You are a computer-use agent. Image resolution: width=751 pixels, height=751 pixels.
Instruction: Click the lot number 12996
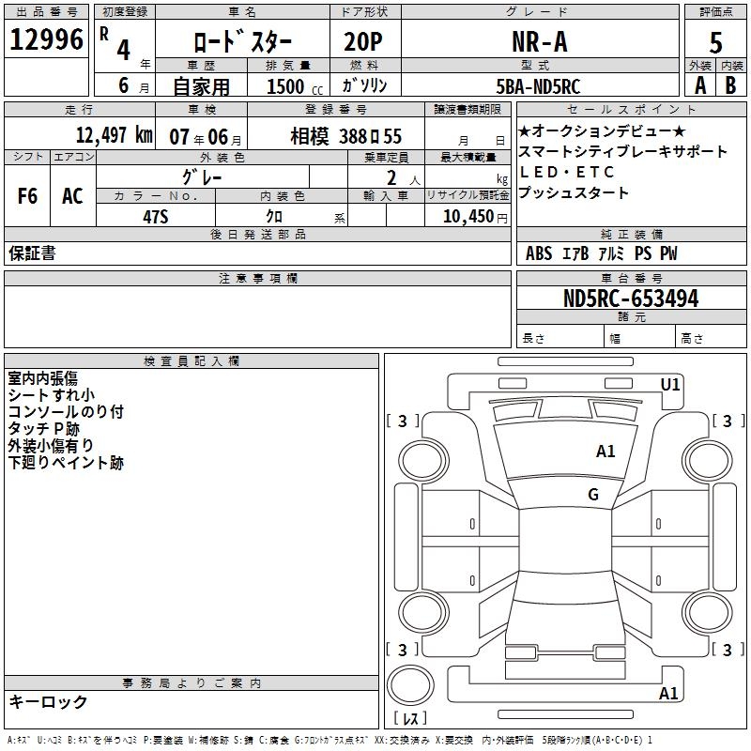click(x=46, y=39)
